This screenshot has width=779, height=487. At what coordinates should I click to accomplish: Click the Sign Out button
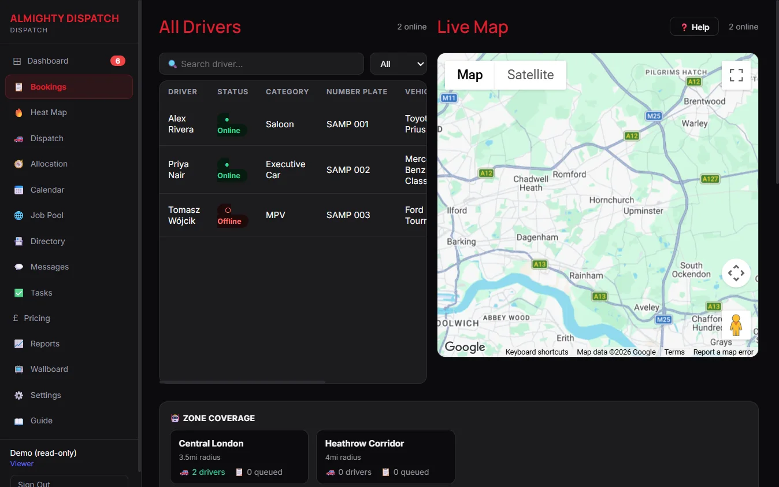click(x=69, y=482)
